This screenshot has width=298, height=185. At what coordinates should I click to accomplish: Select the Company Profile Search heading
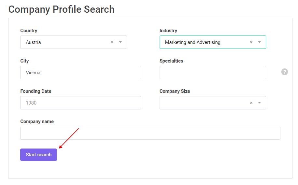(61, 9)
